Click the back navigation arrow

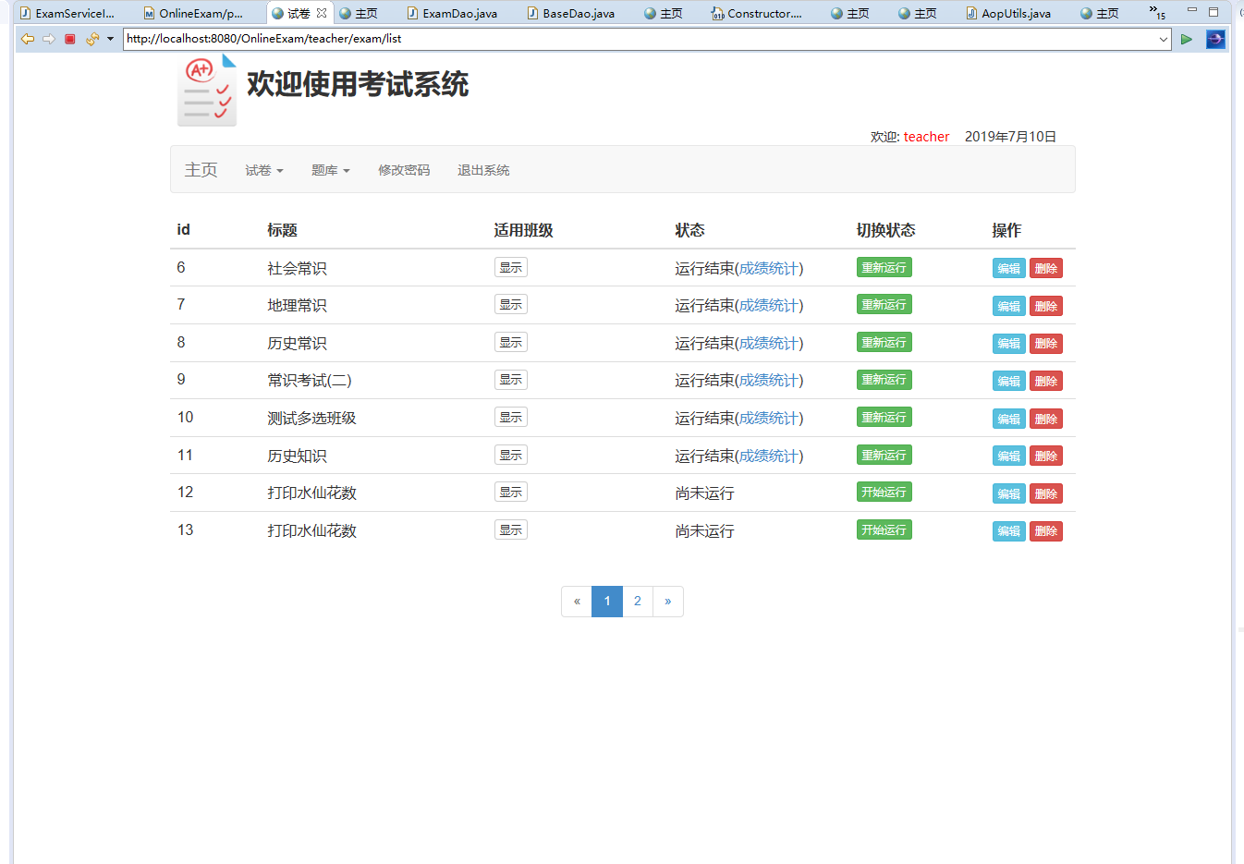[x=27, y=39]
